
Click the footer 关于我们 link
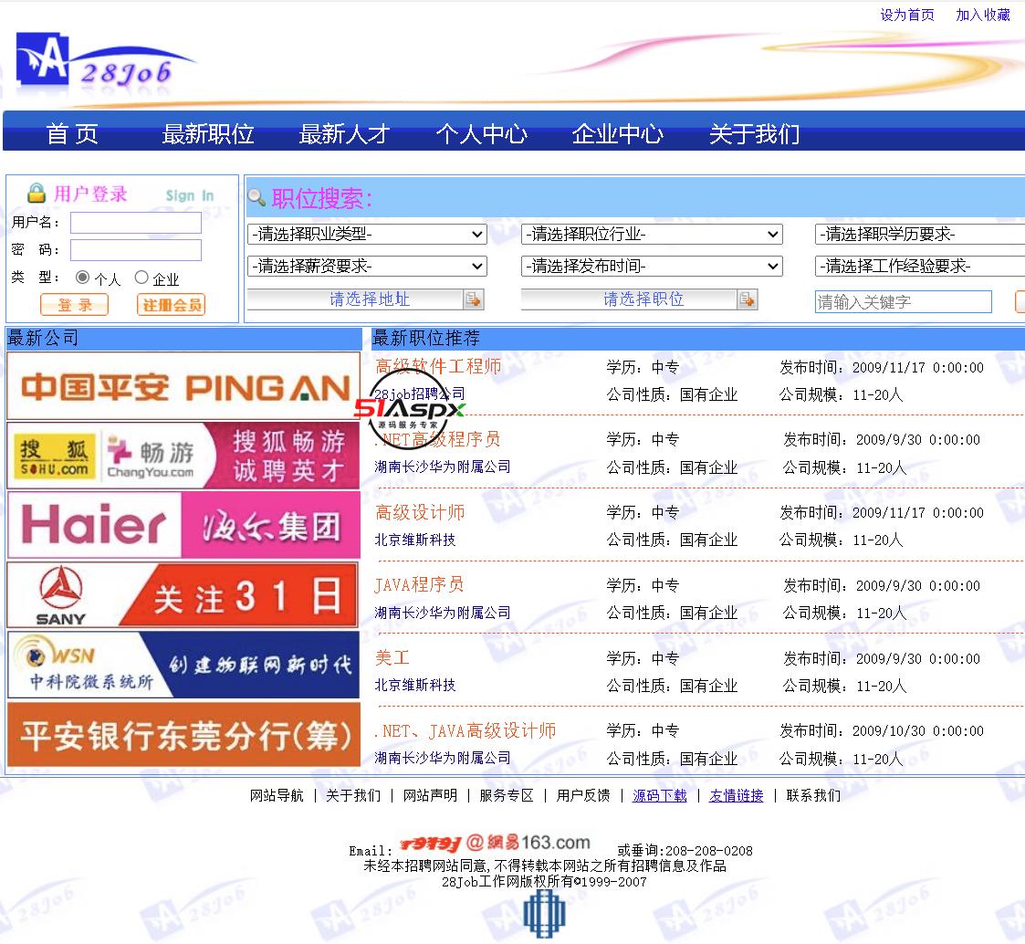[353, 795]
